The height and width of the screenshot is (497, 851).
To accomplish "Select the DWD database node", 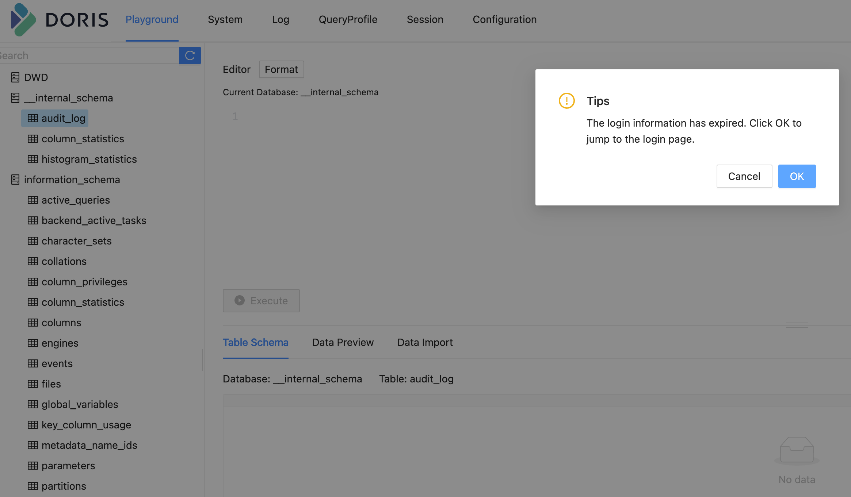I will point(36,77).
